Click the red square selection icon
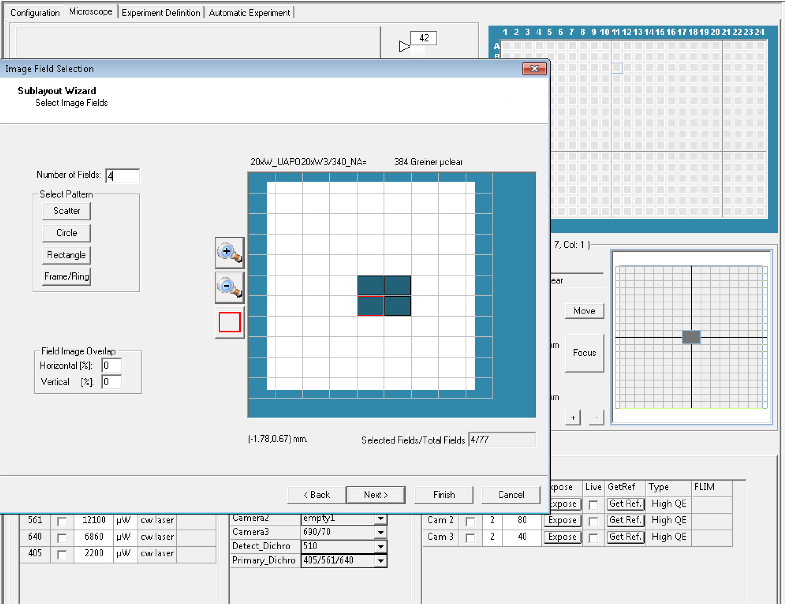 click(x=229, y=322)
